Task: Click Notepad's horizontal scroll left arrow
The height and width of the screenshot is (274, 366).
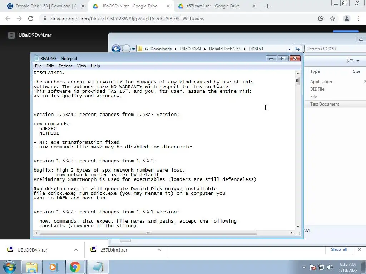Action: (x=36, y=233)
